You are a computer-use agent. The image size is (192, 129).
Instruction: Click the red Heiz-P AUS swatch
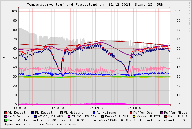pos(166,116)
